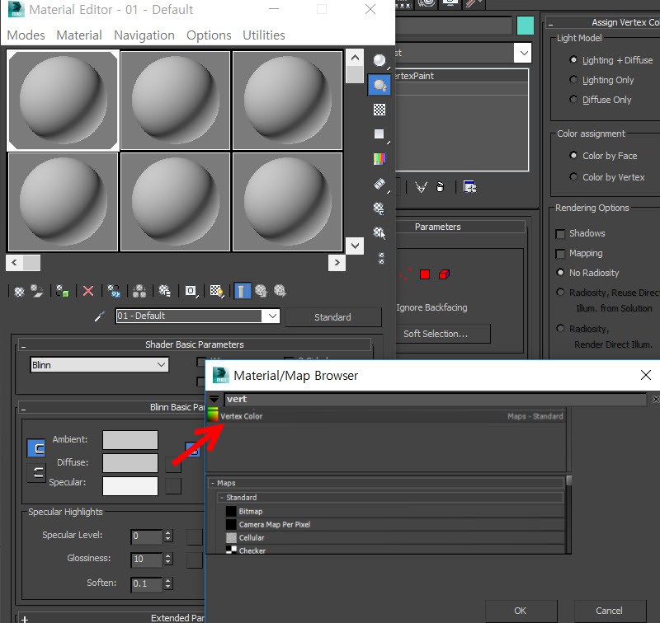Screen dimensions: 660x623
Task: Toggle the Show End Result button
Action: (242, 291)
